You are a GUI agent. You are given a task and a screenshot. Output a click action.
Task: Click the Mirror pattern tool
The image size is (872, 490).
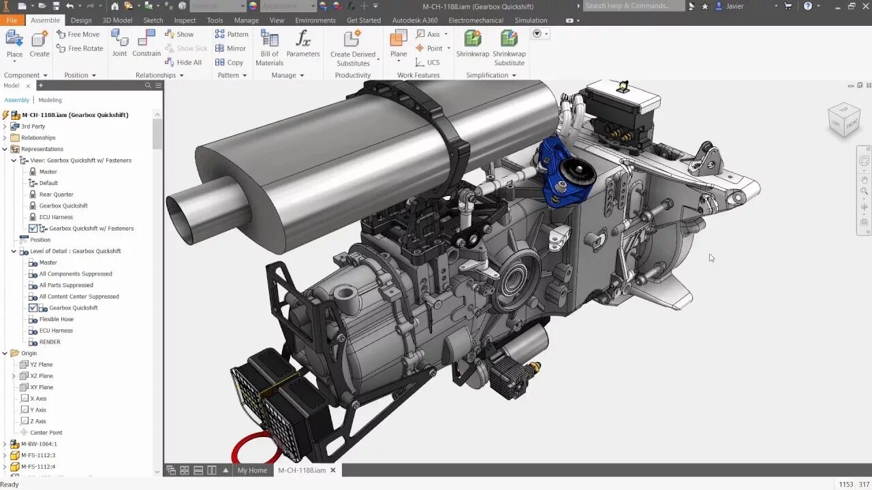(232, 48)
